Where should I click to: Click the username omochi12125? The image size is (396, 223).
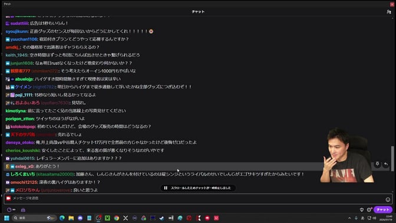24,182
